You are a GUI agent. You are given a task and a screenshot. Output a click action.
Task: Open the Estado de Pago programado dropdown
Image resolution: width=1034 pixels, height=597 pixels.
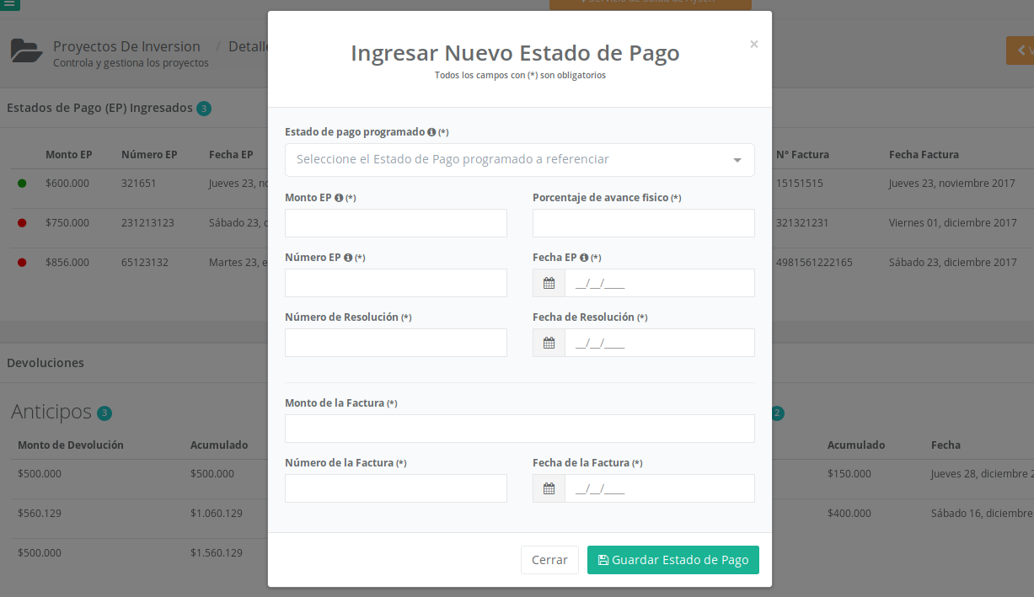pos(506,160)
